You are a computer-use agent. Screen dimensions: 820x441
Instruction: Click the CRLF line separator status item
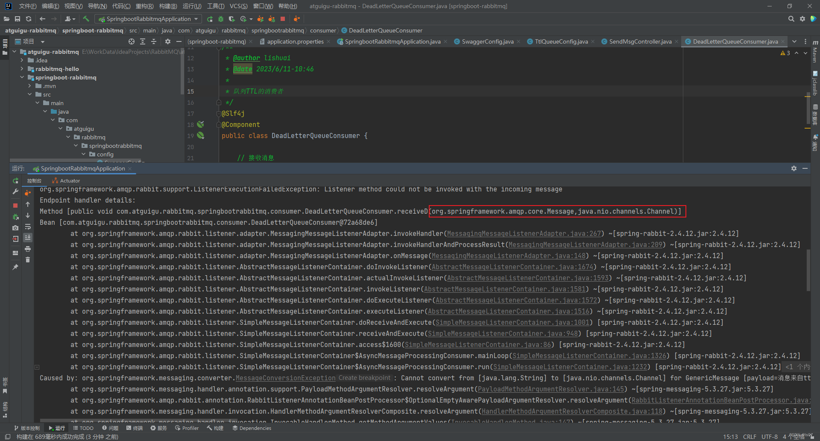pos(750,437)
